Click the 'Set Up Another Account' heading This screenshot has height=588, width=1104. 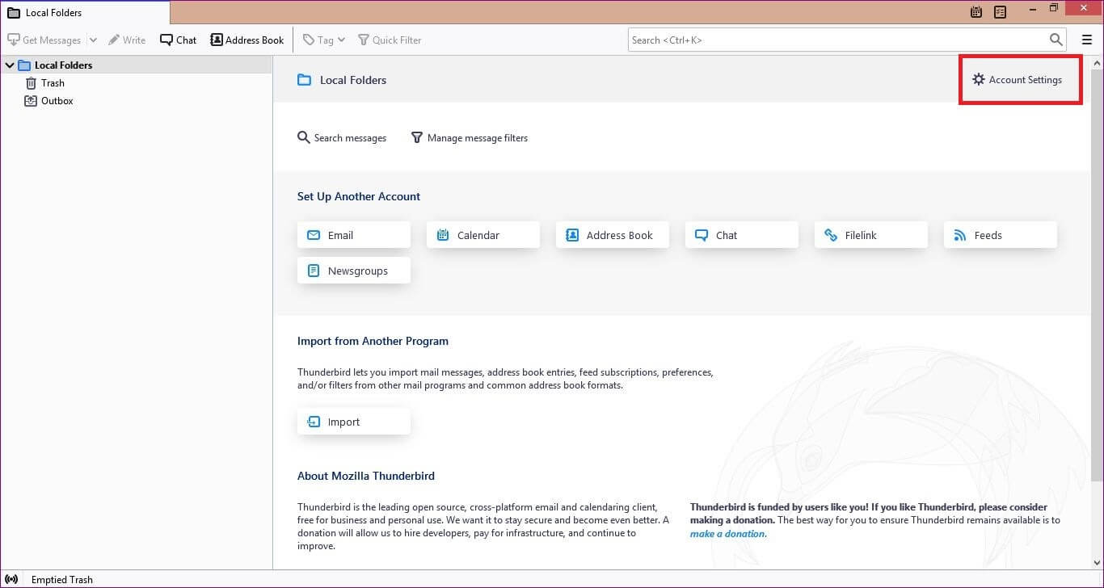pos(359,196)
